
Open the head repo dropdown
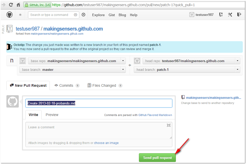191,61
